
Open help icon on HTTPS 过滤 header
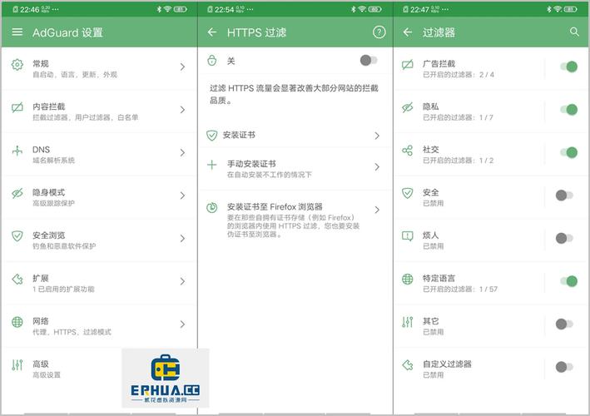(379, 32)
